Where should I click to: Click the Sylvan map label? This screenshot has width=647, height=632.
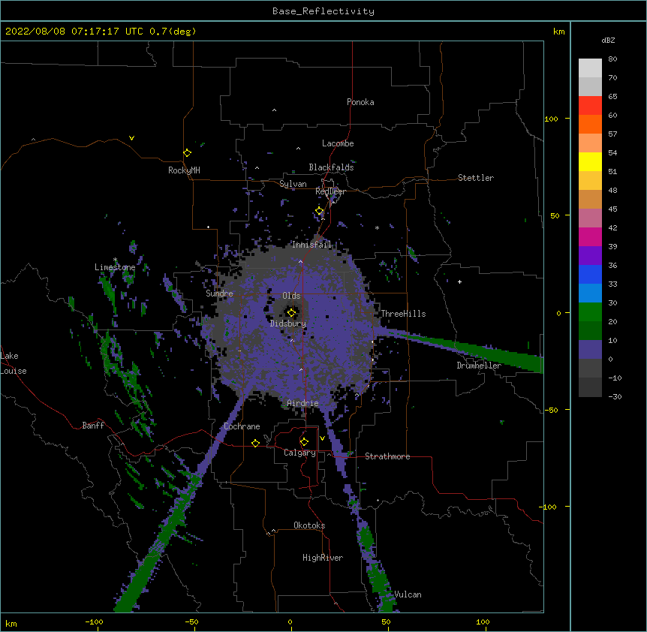coord(293,184)
